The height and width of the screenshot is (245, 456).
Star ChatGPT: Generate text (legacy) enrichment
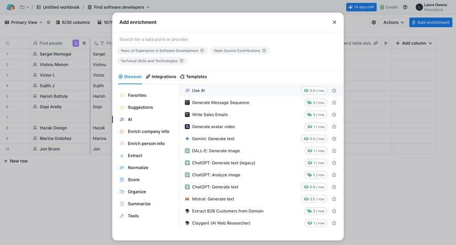[334, 163]
